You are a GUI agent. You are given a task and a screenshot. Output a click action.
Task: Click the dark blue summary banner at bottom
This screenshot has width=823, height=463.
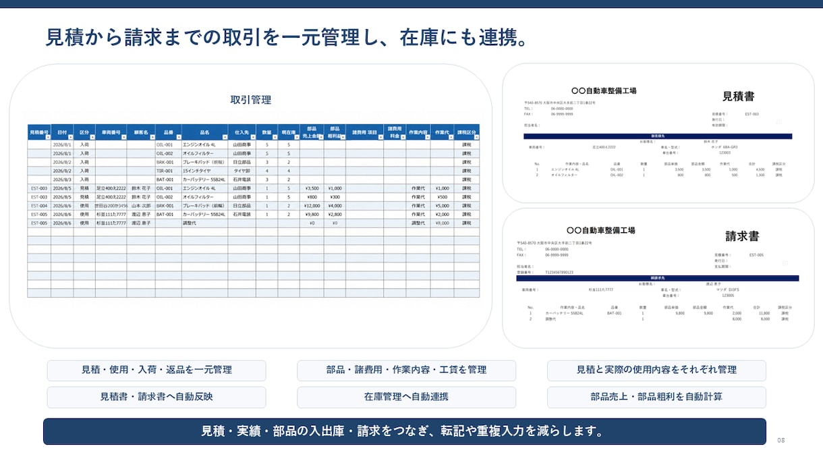(x=405, y=431)
